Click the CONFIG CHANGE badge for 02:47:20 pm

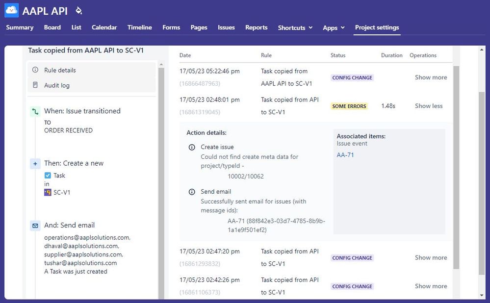click(x=352, y=258)
